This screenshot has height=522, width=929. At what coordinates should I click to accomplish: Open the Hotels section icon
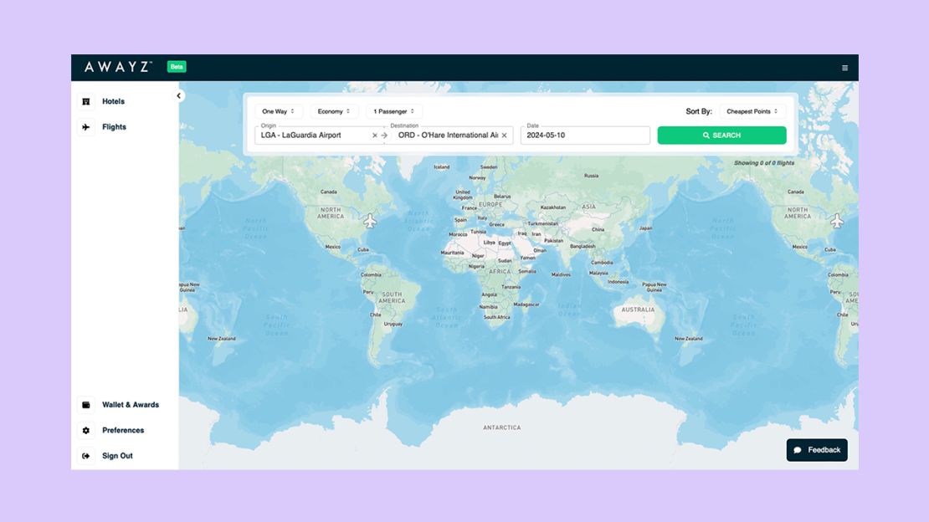point(86,102)
